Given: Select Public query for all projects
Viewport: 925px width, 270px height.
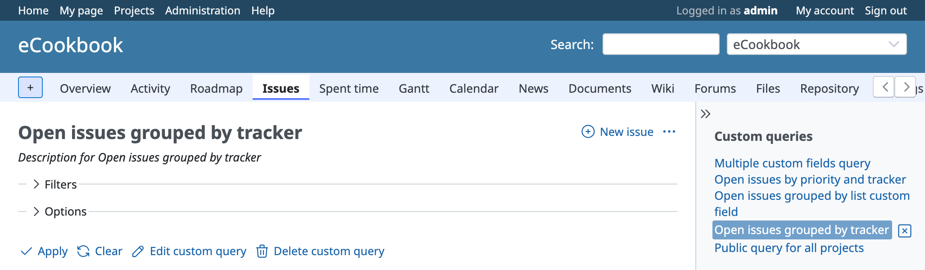Looking at the screenshot, I should point(789,248).
